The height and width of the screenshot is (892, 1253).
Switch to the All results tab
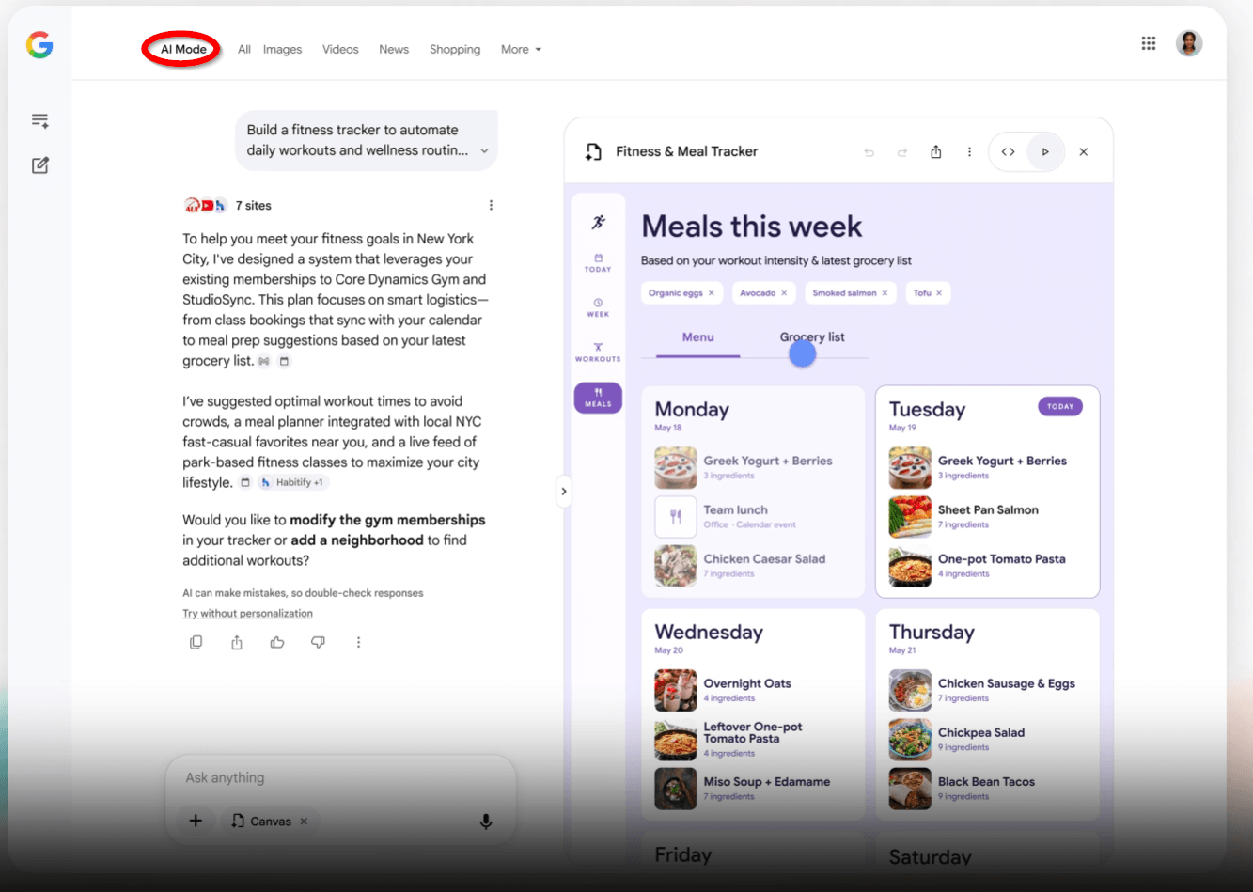click(244, 50)
